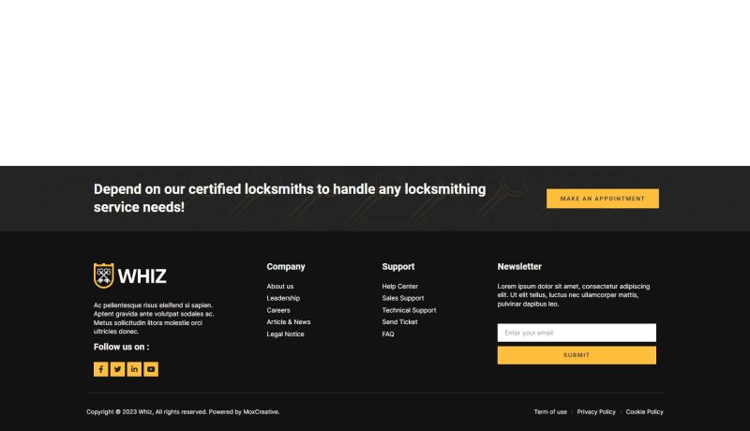
Task: Select the Sales Support link
Action: coord(402,298)
